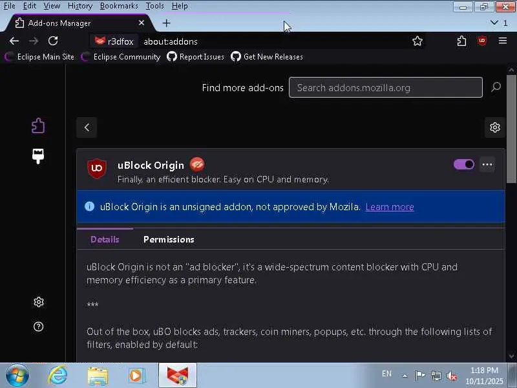
Task: Open the History menu
Action: tap(80, 6)
